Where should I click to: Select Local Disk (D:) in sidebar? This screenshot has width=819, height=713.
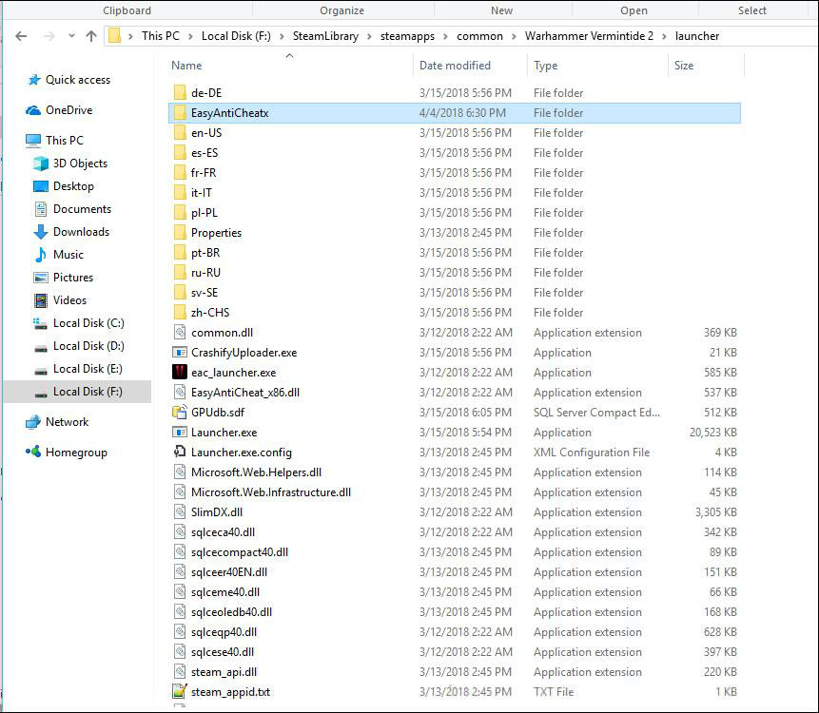(77, 346)
